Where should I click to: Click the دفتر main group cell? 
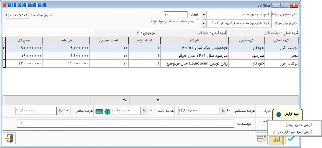281,56
